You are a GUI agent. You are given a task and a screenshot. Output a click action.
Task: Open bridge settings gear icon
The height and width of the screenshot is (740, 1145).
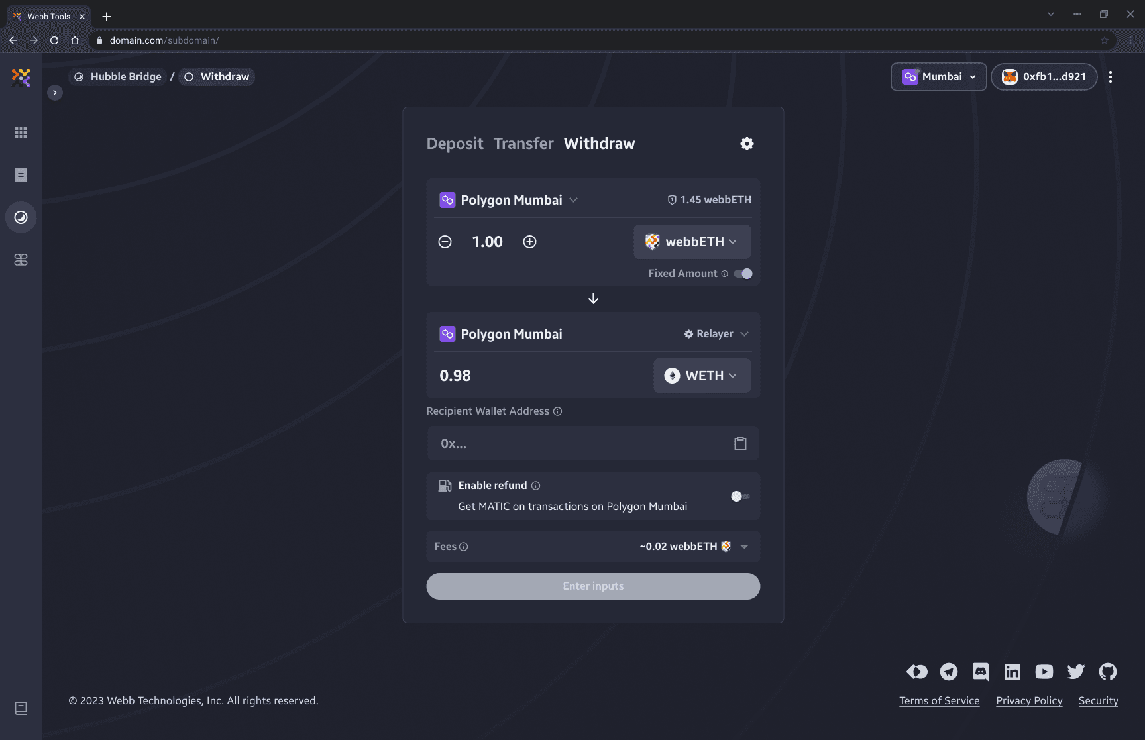747,144
